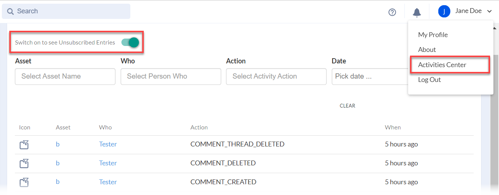Select About in the user menu

point(427,50)
